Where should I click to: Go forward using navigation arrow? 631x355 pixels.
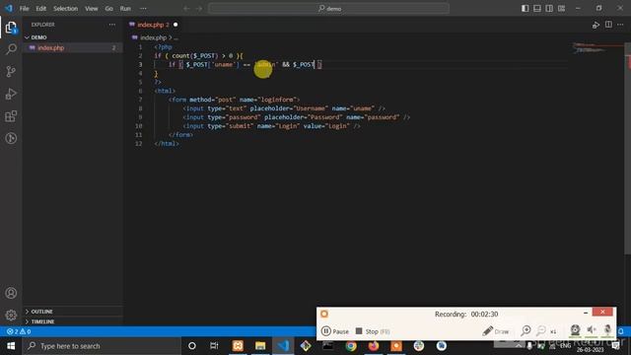point(199,9)
